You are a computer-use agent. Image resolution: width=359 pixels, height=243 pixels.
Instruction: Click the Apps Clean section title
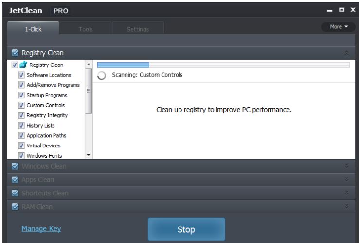point(38,180)
